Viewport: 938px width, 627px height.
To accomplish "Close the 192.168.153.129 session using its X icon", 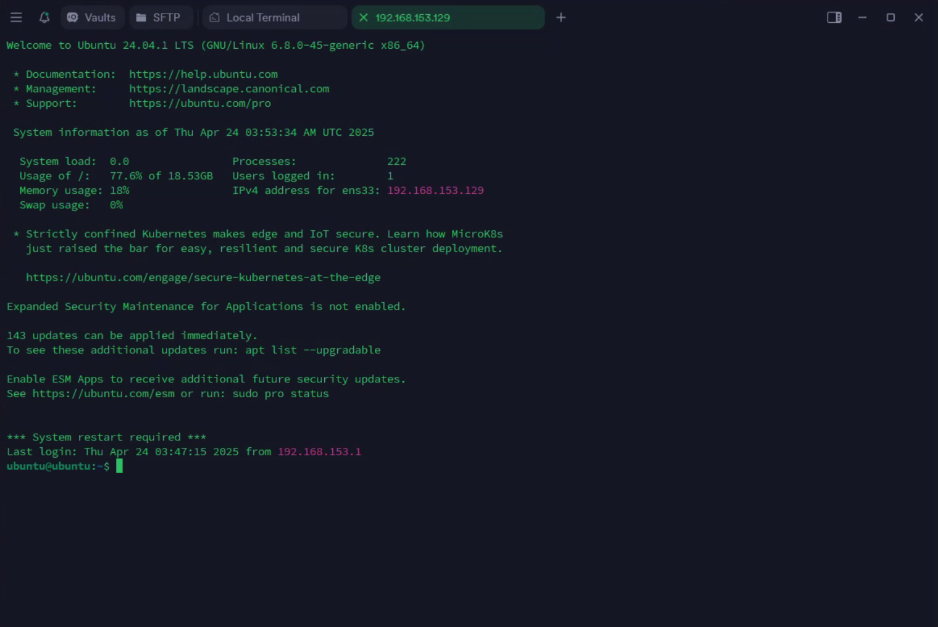I will [x=364, y=17].
